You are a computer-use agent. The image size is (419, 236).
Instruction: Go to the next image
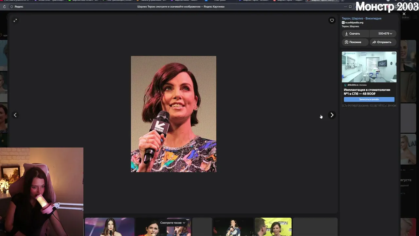coord(332,115)
